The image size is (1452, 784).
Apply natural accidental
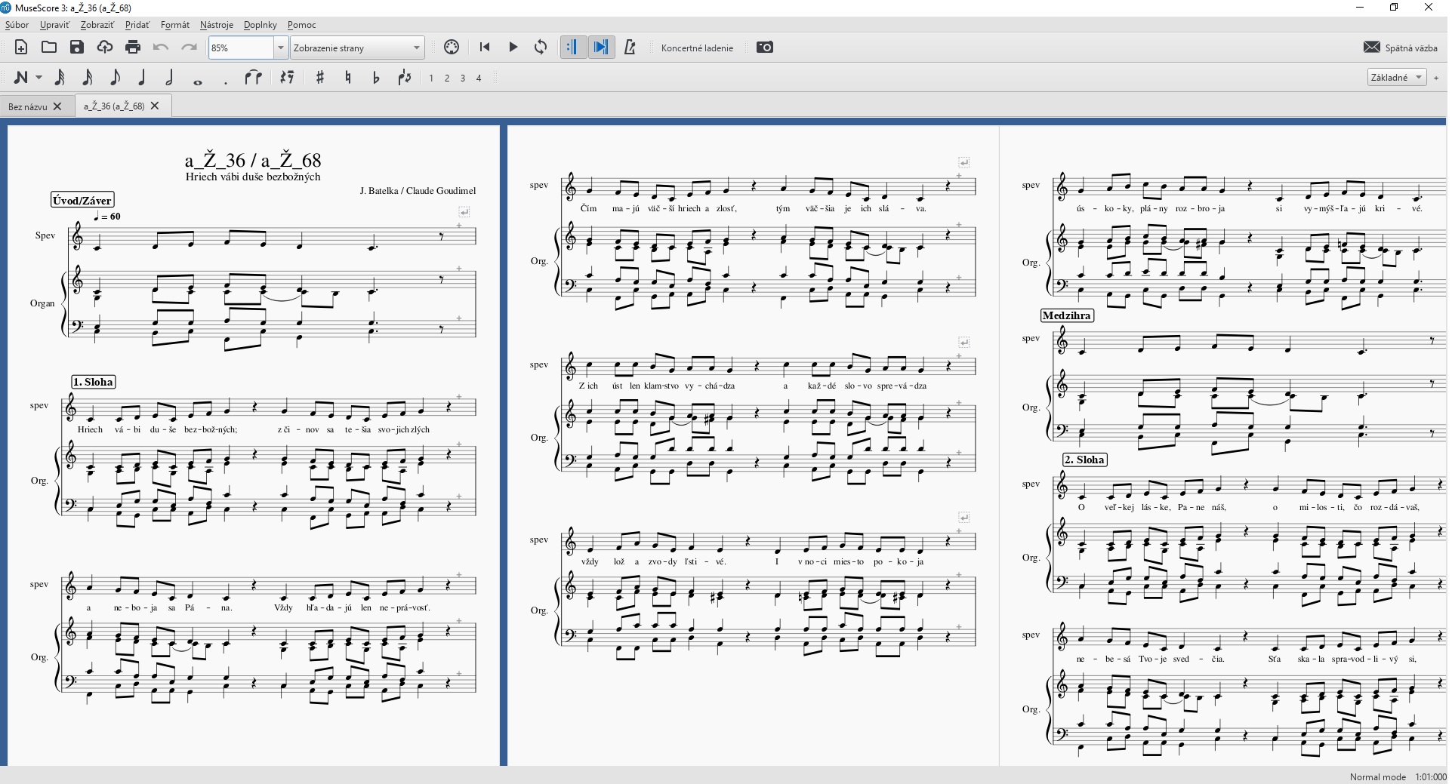click(x=348, y=78)
